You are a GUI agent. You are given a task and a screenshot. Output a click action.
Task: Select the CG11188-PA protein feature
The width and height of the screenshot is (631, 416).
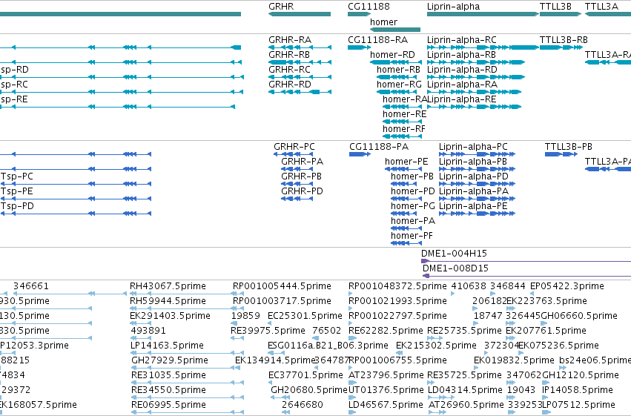[360, 154]
